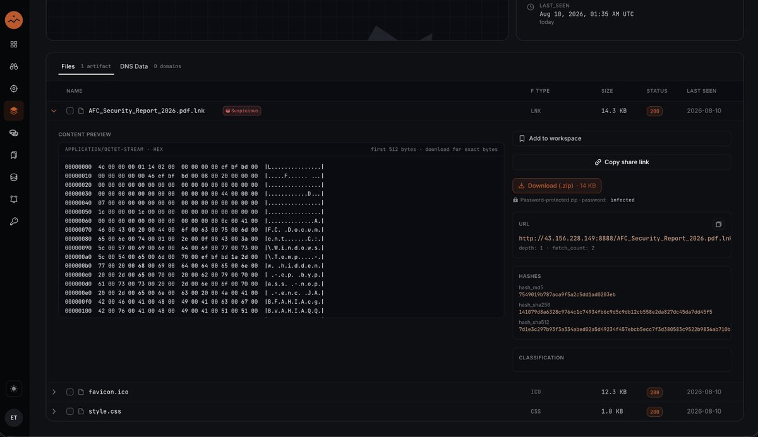Open the 43.156.228.149 URL link
This screenshot has width=758, height=437.
pyautogui.click(x=625, y=239)
